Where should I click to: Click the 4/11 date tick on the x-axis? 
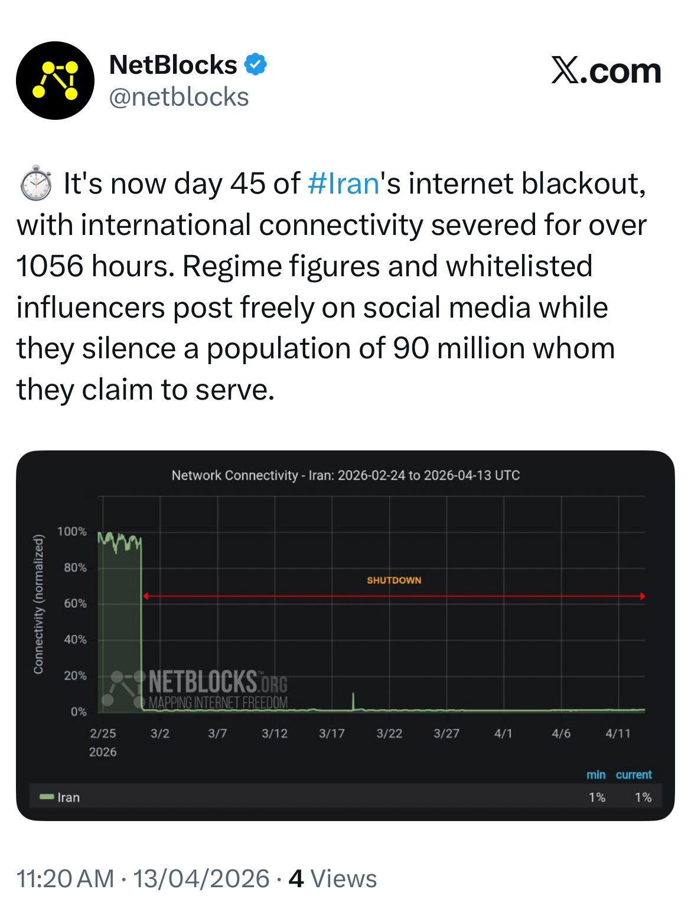[x=618, y=734]
